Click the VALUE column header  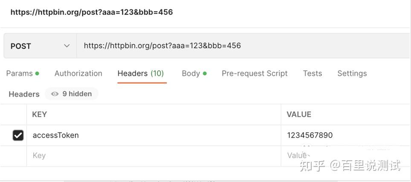299,114
